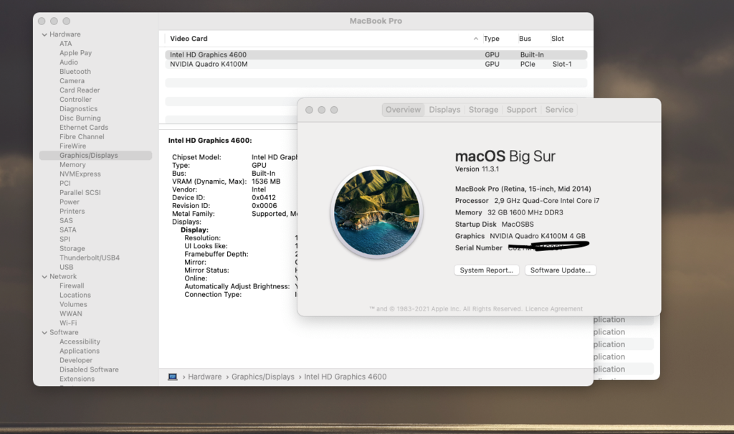
Task: Click the sort arrow in Video Card header
Action: point(476,39)
